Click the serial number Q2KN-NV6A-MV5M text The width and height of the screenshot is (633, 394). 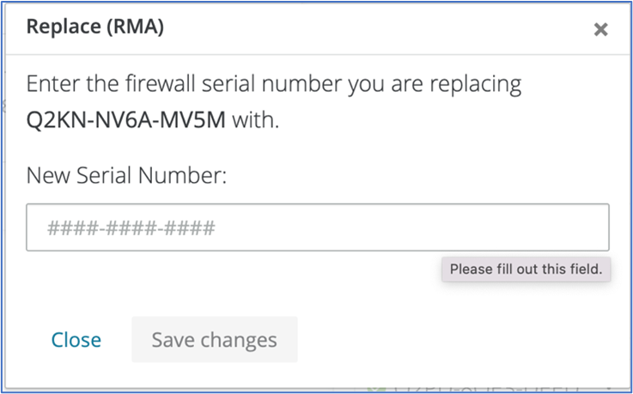[126, 120]
